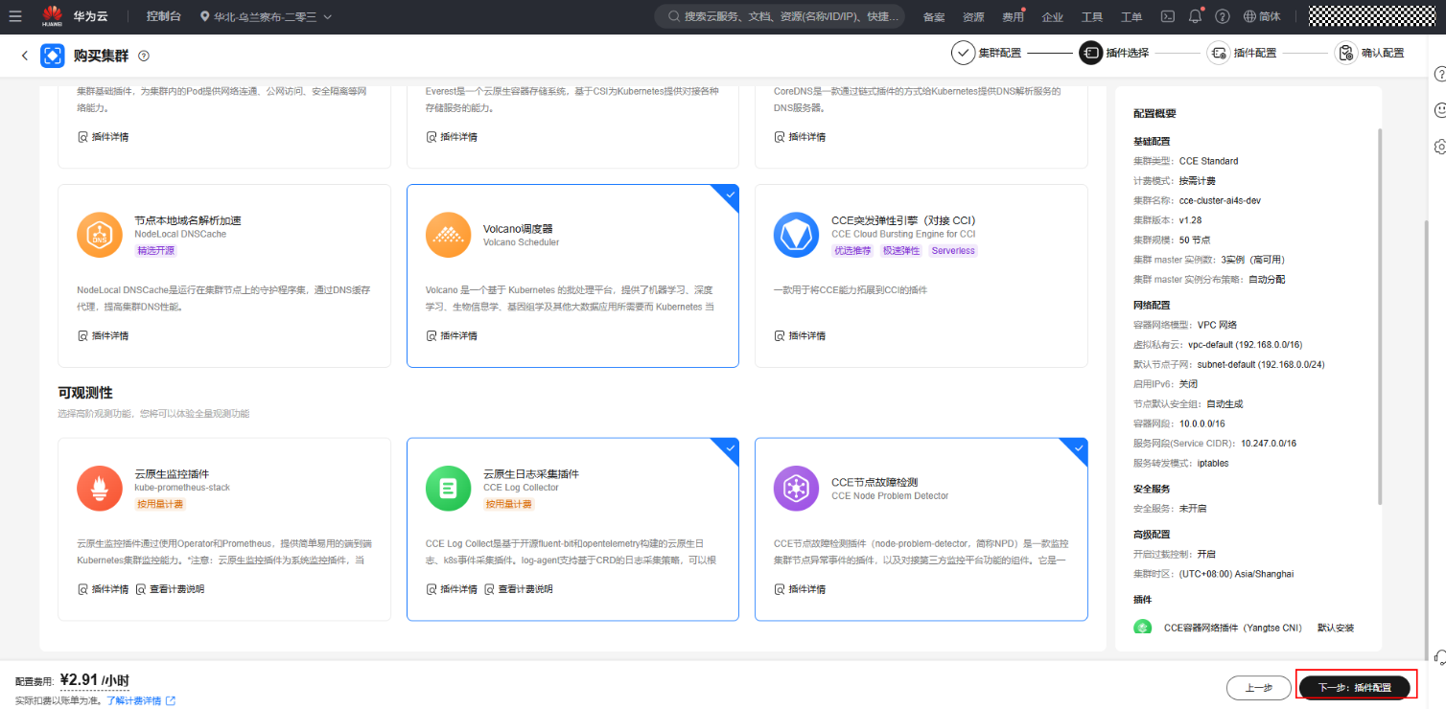Open the help icon in top bar

1223,16
